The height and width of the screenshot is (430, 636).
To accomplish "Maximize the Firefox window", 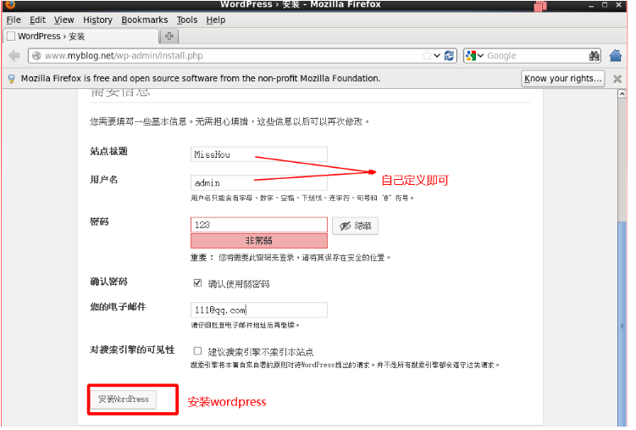I will (x=605, y=5).
